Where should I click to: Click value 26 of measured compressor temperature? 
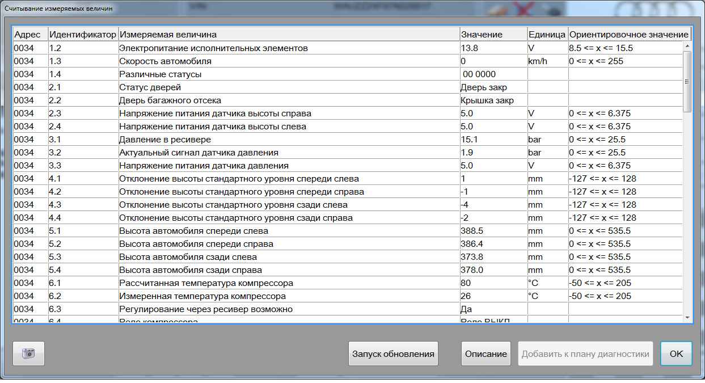(x=493, y=296)
